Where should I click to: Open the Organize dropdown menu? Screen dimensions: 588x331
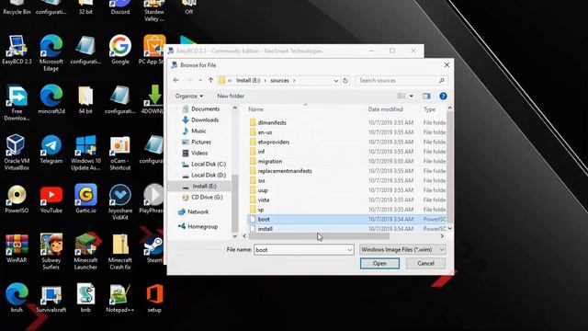tap(189, 96)
